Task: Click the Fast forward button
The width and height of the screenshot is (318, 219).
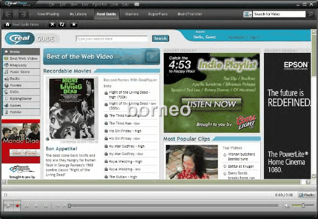Action: pyautogui.click(x=64, y=206)
